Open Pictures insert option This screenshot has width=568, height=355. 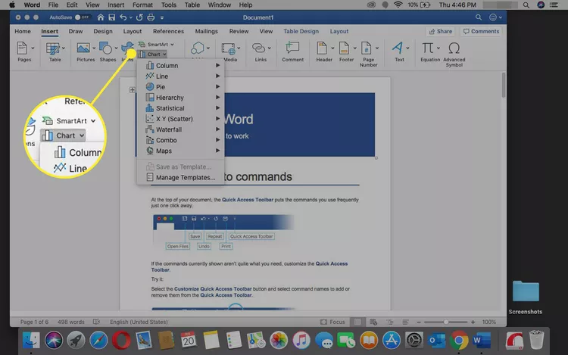point(84,51)
